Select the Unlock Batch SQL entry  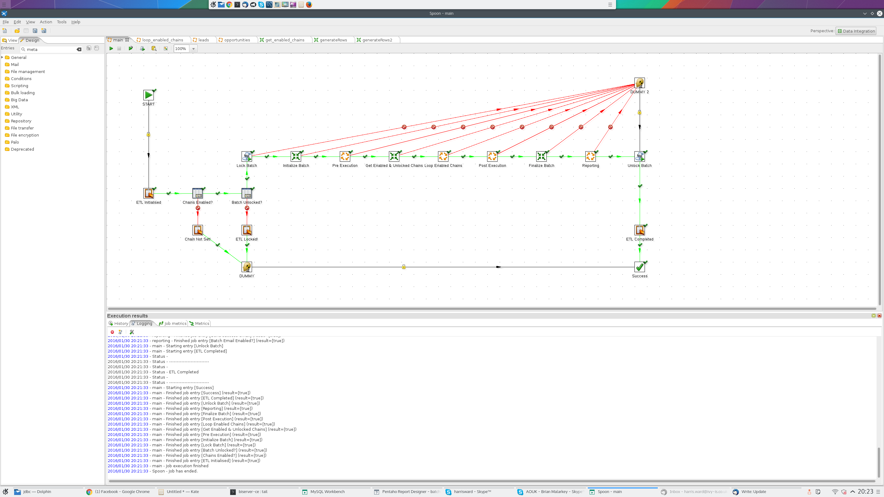click(x=640, y=156)
